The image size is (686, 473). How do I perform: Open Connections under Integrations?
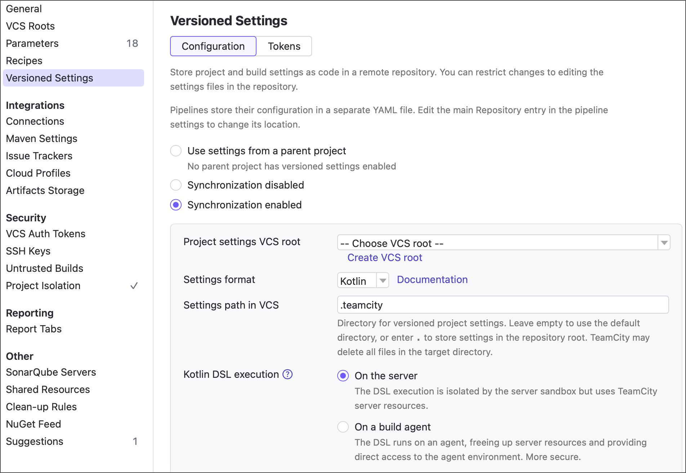tap(35, 121)
